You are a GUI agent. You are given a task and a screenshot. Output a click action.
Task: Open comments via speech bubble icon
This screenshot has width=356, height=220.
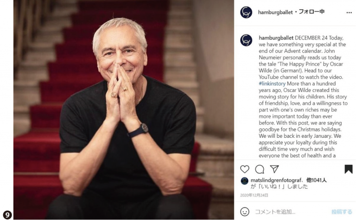pyautogui.click(x=260, y=169)
